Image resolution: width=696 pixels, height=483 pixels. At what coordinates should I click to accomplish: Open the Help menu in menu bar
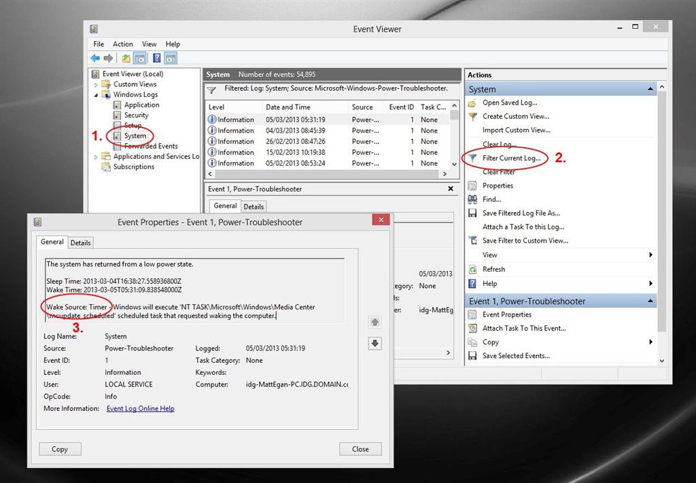click(x=173, y=44)
